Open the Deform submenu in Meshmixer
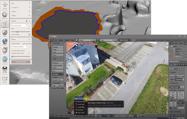Screen dimensions: 187x119 [21, 11]
